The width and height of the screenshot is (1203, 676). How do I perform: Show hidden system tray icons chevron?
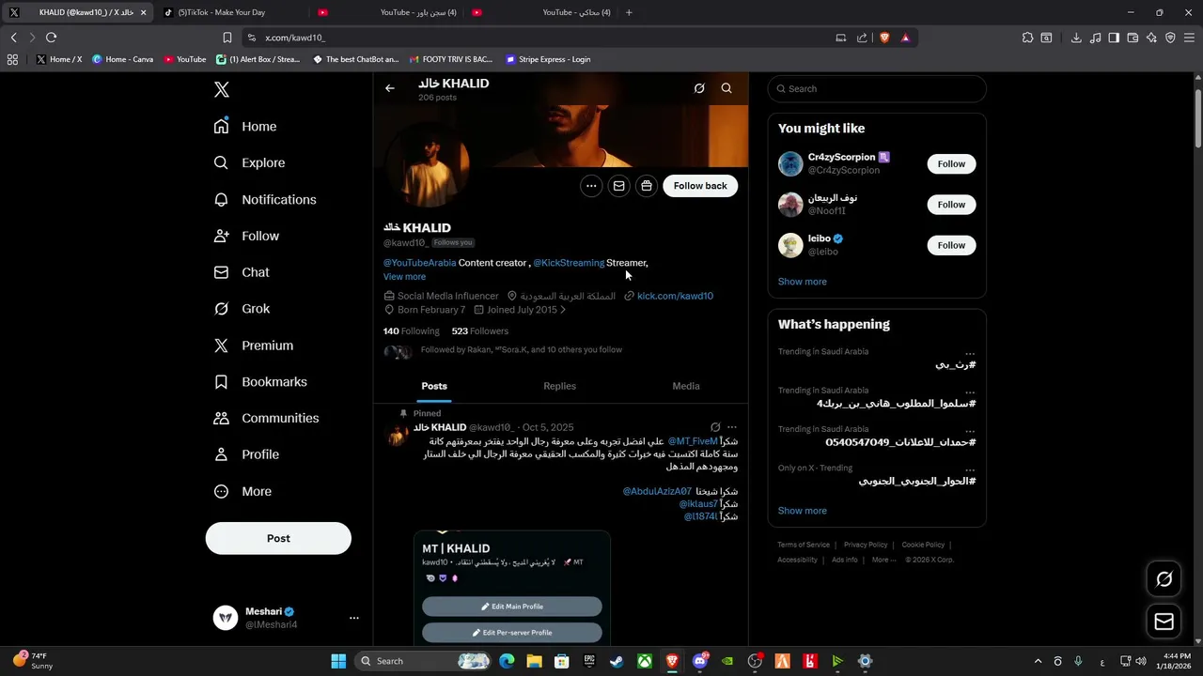click(x=1038, y=661)
